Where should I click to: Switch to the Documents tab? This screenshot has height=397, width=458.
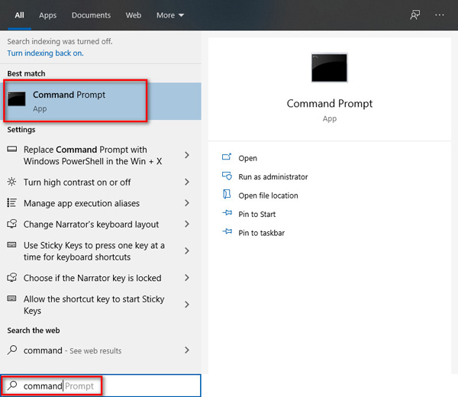click(x=91, y=15)
